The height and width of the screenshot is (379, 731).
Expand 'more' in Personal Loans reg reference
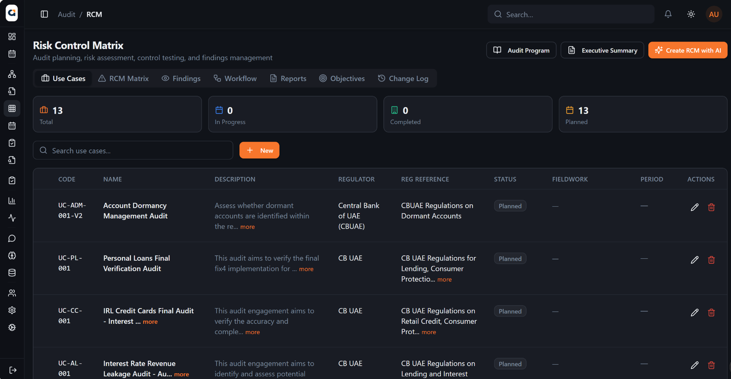(x=444, y=280)
